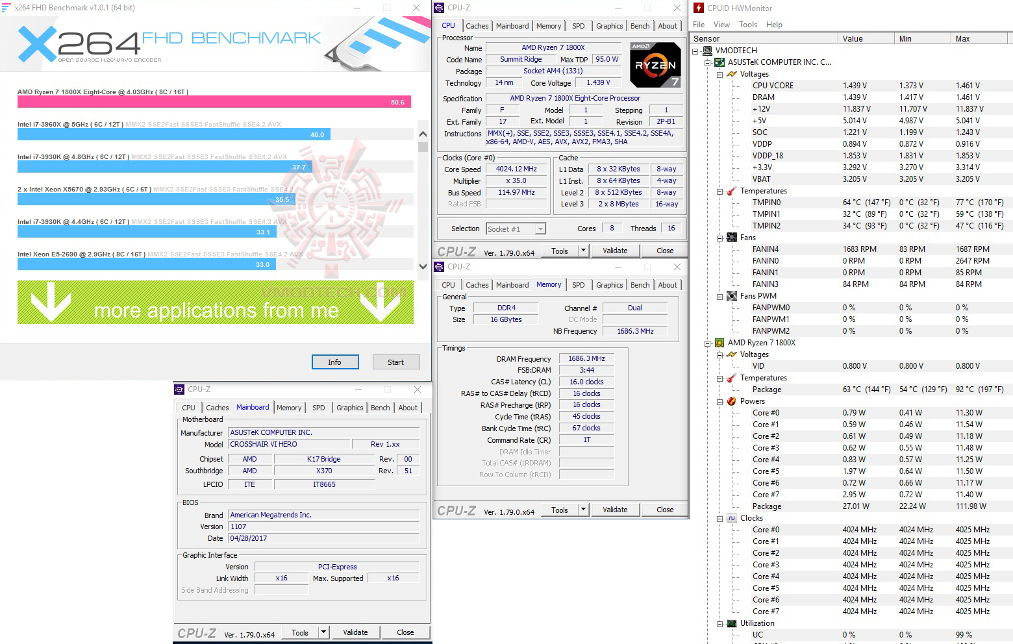Click the 'CROSSHAIR VI HERO' model field

click(x=289, y=445)
